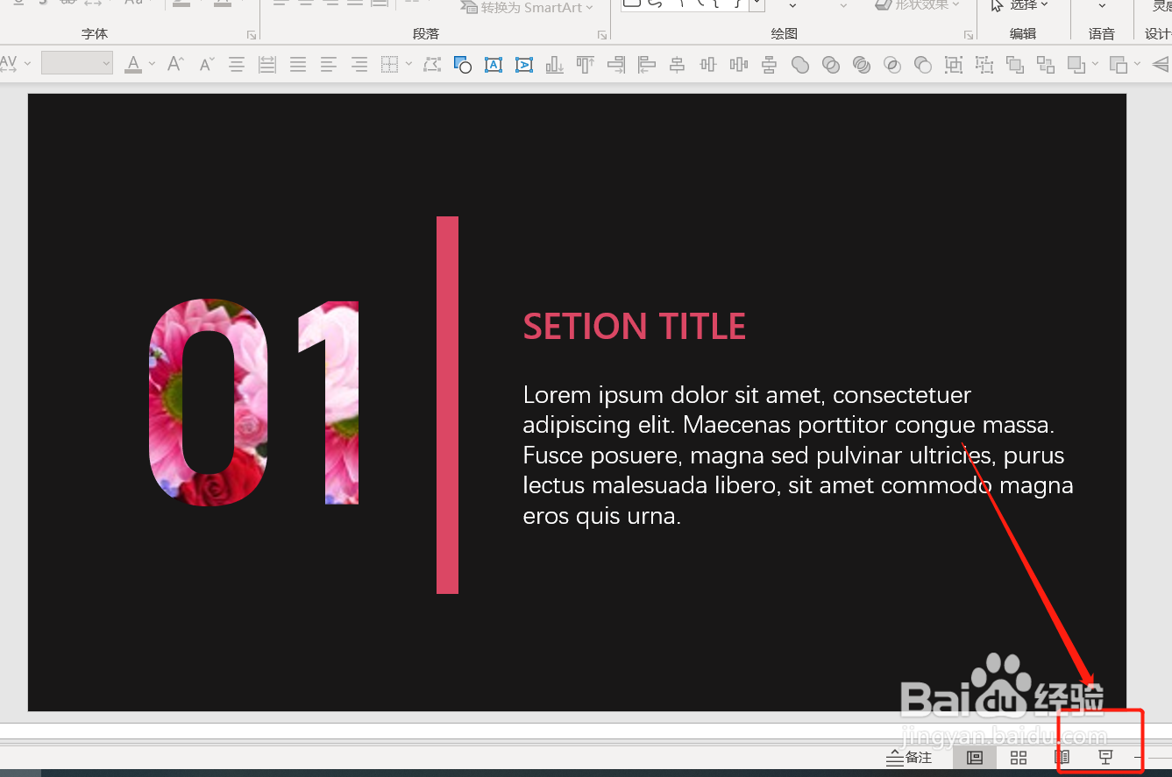Viewport: 1172px width, 777px height.
Task: Center objects horizontally
Action: pos(678,64)
